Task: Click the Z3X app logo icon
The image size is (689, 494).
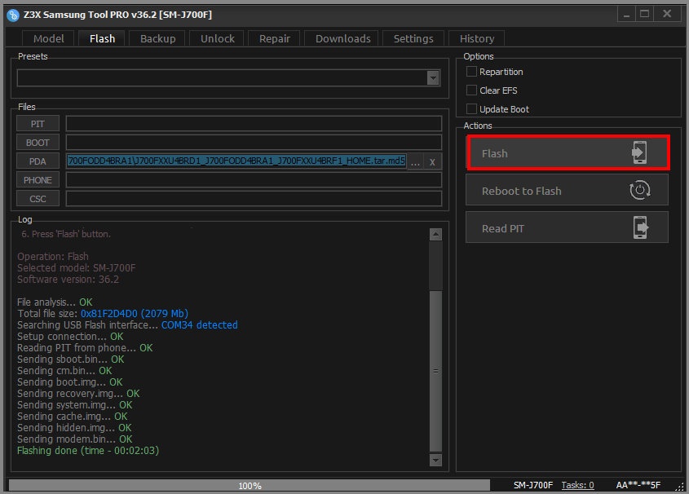Action: pos(13,15)
